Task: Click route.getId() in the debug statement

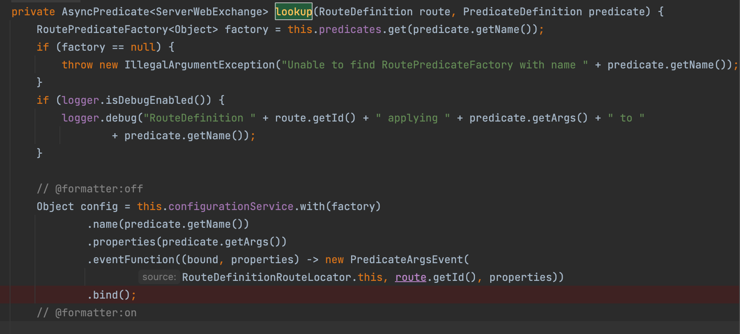Action: pos(315,118)
